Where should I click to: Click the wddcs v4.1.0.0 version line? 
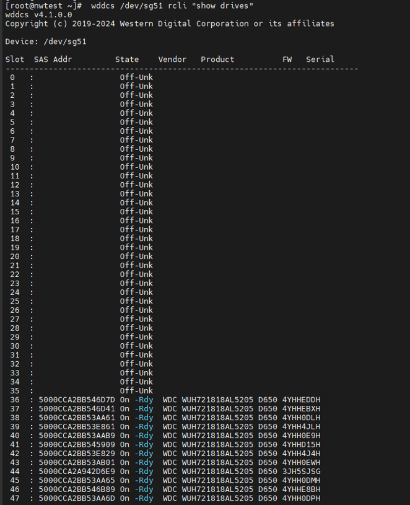(x=38, y=14)
